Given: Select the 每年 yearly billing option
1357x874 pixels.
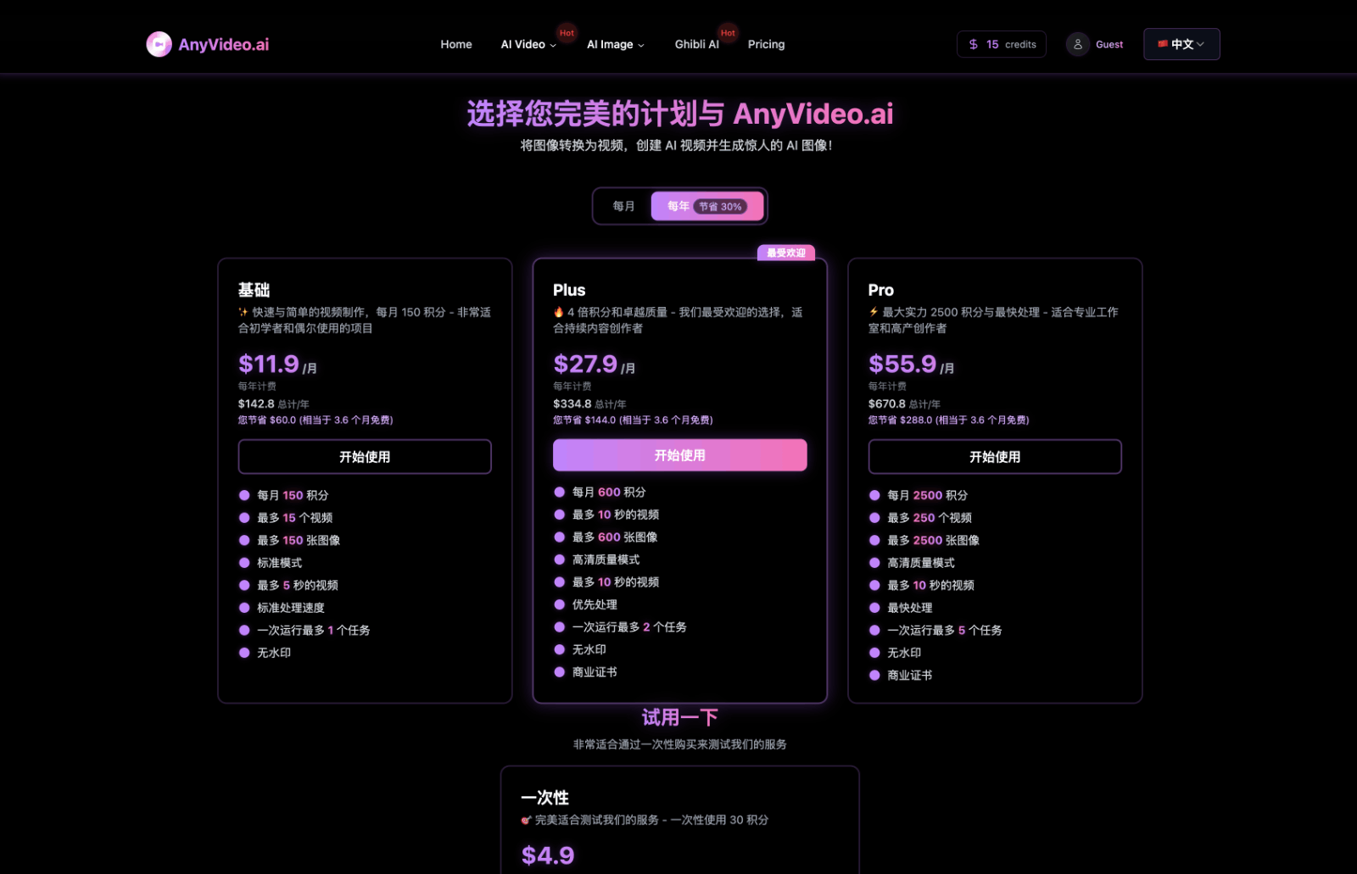Looking at the screenshot, I should click(707, 206).
